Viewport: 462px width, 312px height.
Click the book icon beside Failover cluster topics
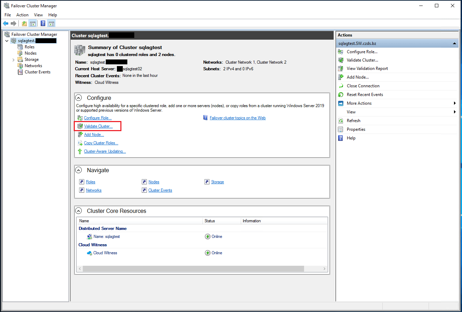206,118
